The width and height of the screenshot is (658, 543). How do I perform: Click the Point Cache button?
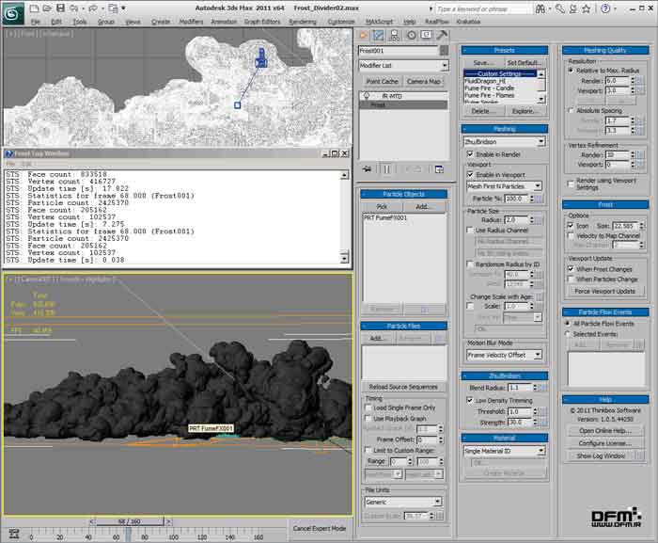[382, 81]
